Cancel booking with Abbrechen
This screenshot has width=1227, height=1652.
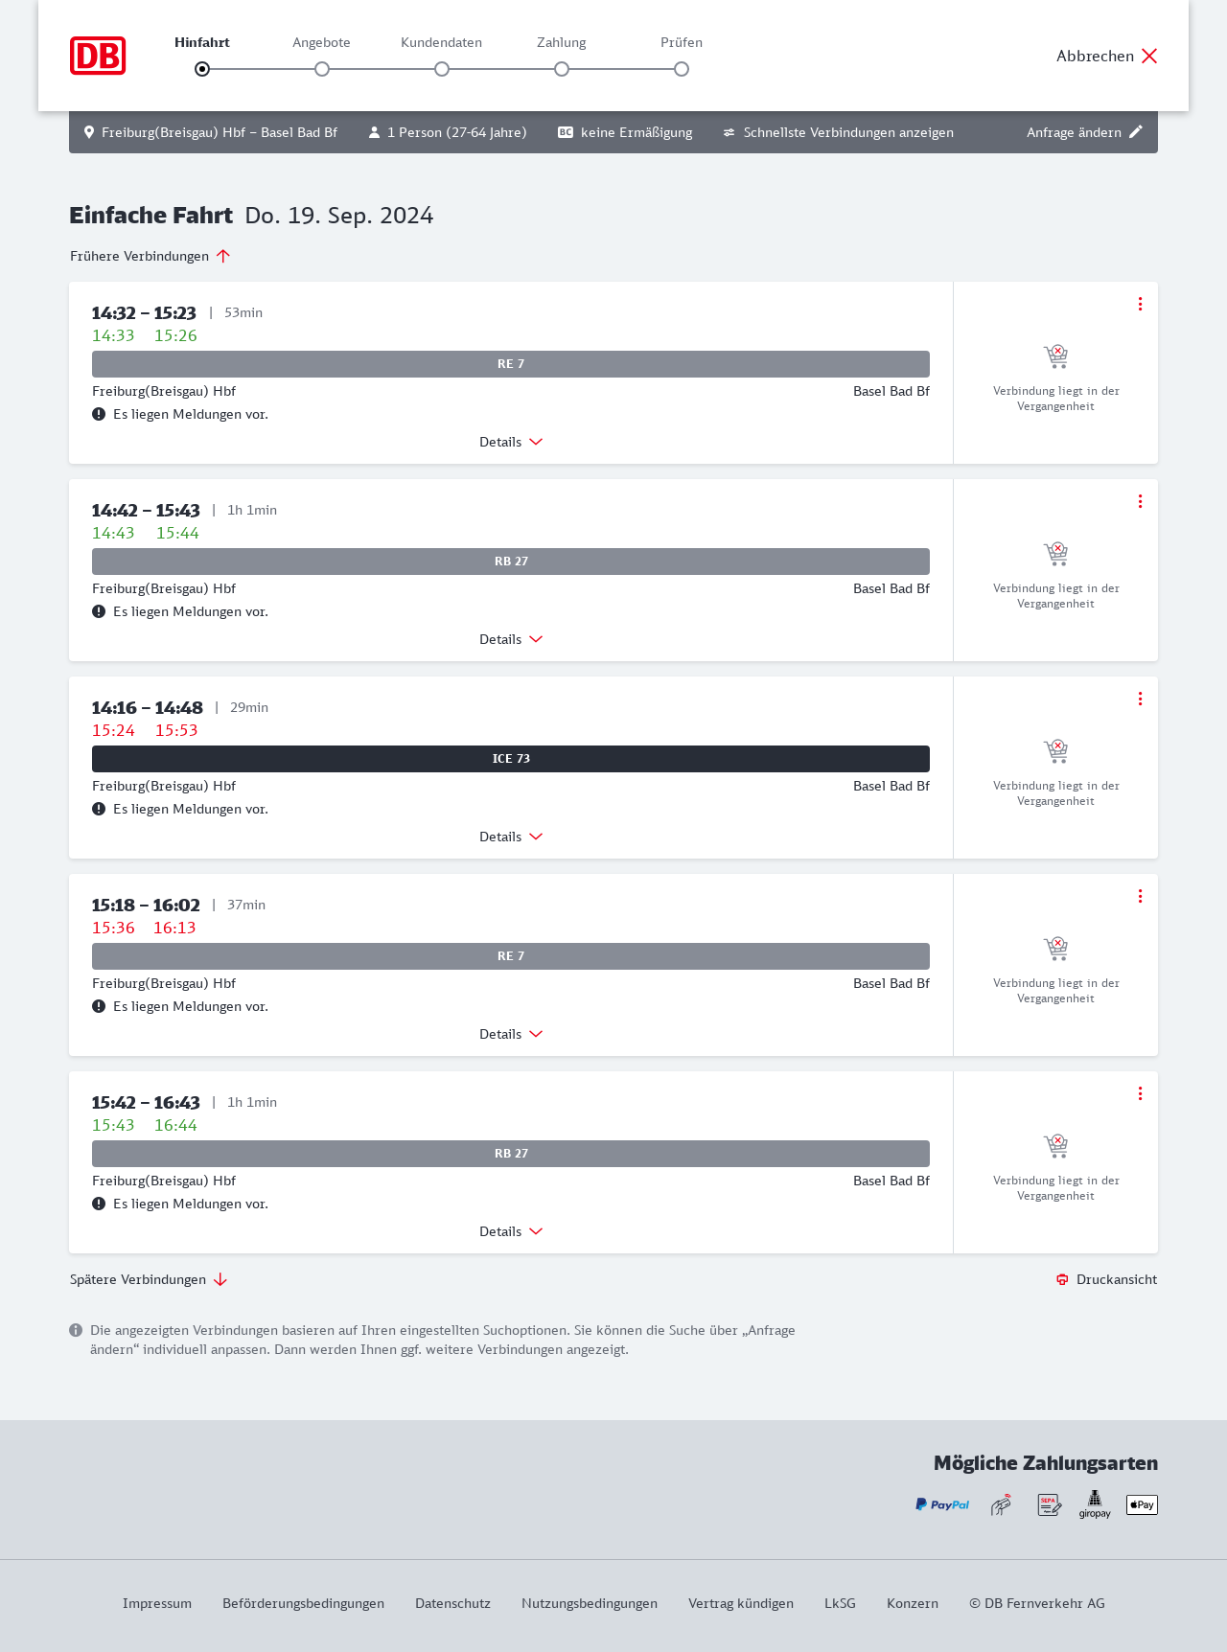click(x=1106, y=56)
